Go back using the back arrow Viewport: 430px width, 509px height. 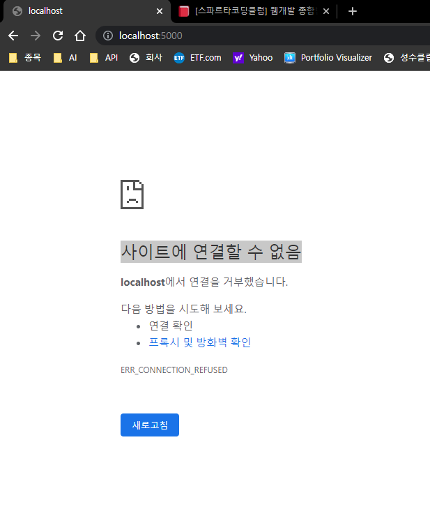click(x=13, y=36)
